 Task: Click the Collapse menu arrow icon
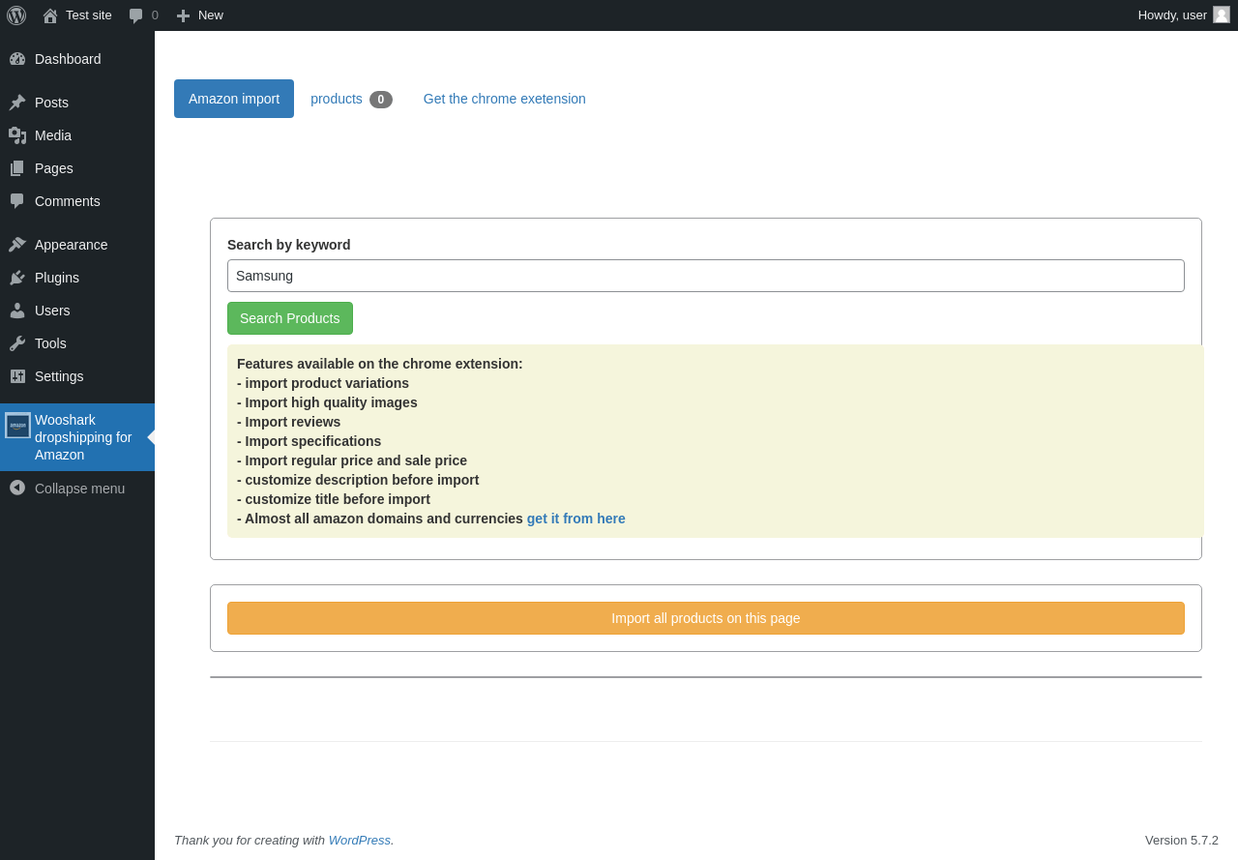(17, 488)
